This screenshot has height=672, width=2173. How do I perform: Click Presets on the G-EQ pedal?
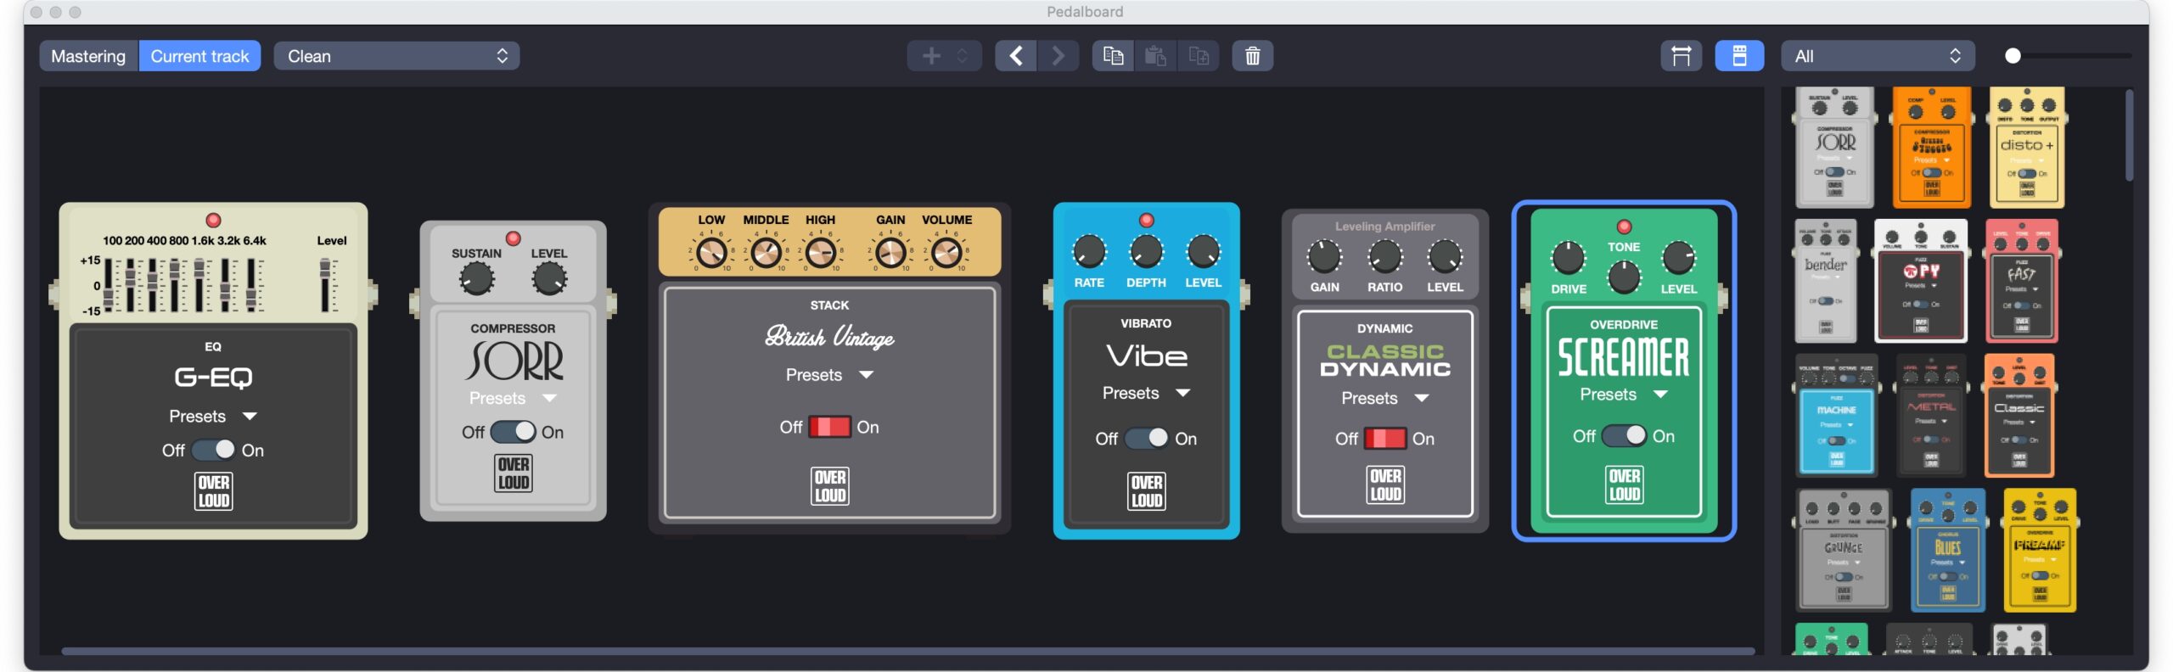coord(212,416)
